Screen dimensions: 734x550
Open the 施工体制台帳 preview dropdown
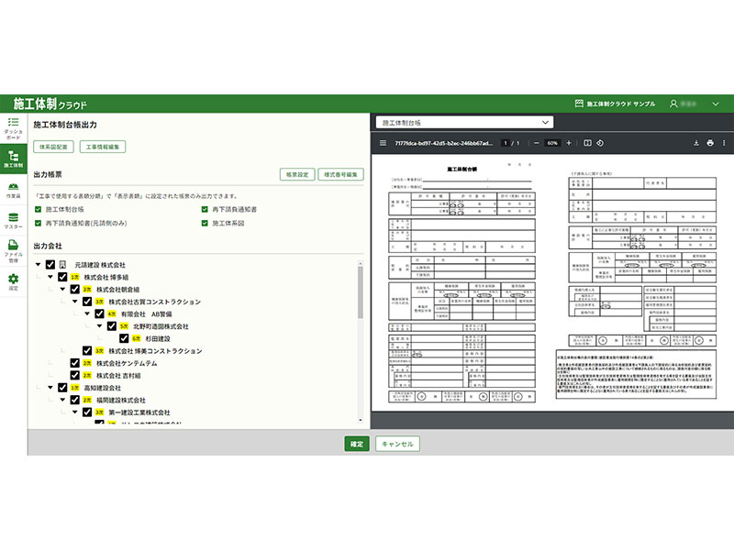tap(464, 121)
